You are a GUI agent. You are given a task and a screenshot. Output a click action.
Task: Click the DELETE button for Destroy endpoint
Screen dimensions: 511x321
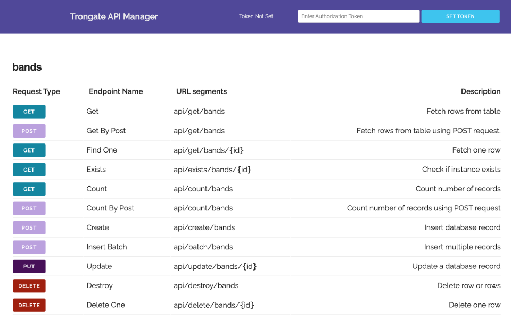29,286
